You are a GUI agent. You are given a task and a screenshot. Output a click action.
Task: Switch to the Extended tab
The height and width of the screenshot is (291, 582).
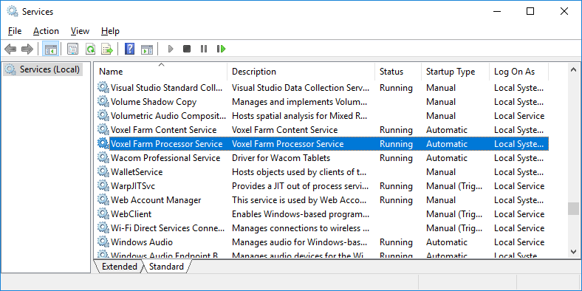120,267
